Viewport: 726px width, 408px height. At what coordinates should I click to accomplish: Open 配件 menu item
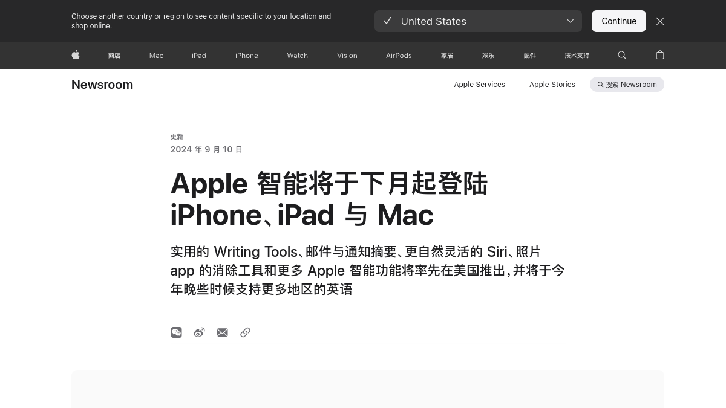(530, 56)
